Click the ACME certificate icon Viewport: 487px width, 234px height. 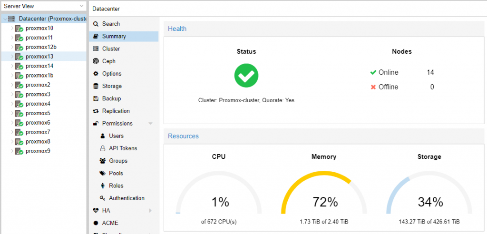96,223
